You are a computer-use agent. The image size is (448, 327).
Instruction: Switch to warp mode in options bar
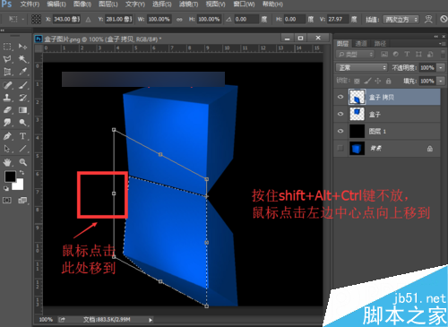click(428, 20)
